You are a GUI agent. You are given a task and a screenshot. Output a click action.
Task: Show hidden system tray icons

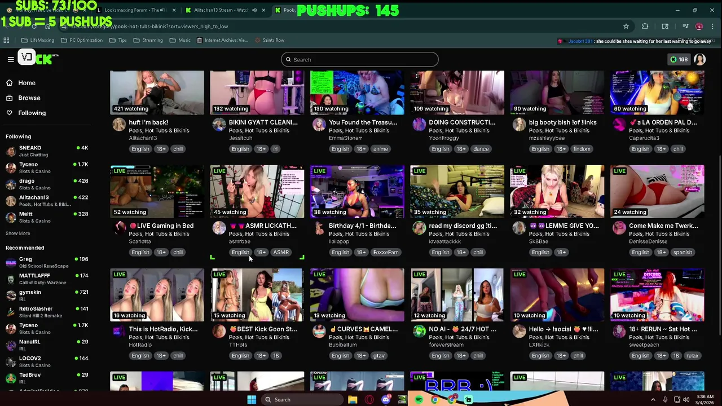[653, 400]
